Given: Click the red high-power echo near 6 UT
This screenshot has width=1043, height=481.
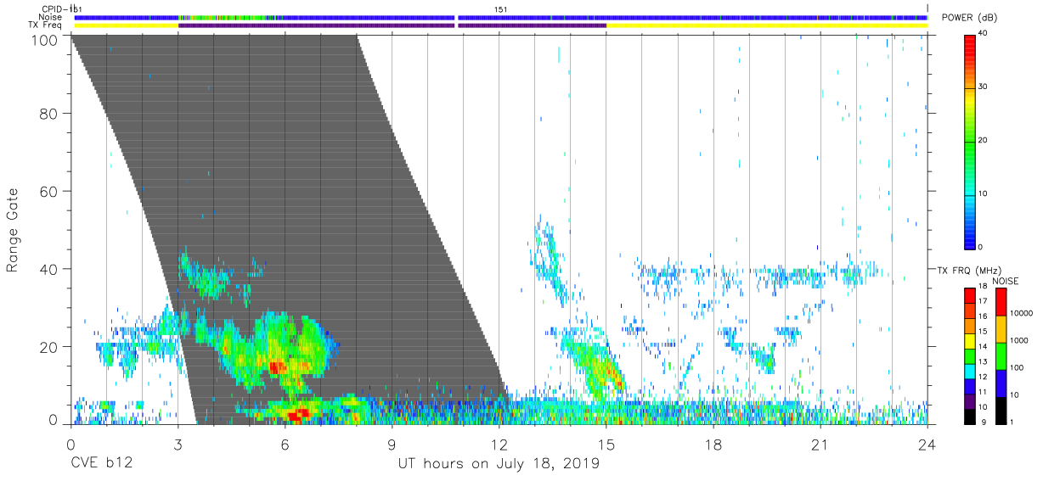Looking at the screenshot, I should click(x=278, y=366).
